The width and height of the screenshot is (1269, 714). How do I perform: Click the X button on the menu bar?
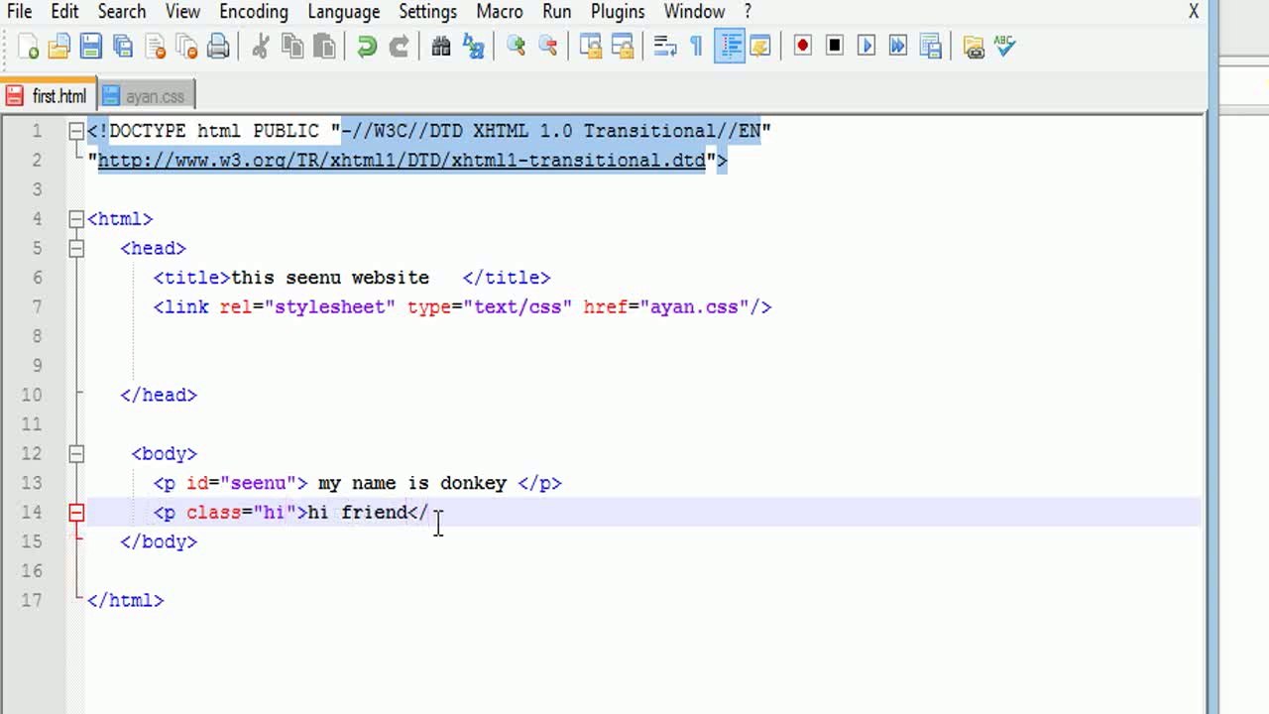click(x=1194, y=12)
